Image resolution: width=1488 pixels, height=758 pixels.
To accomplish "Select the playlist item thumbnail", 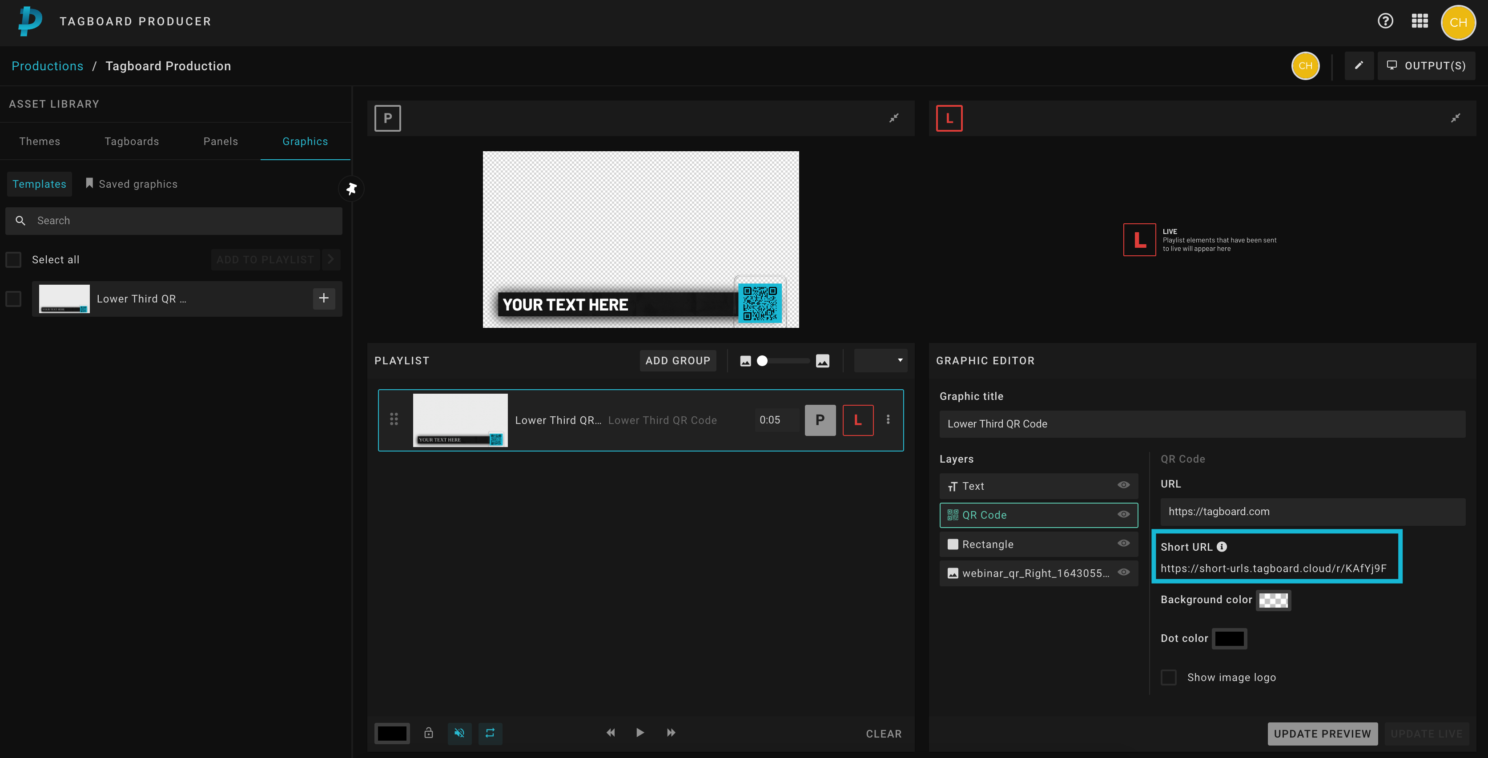I will [460, 420].
